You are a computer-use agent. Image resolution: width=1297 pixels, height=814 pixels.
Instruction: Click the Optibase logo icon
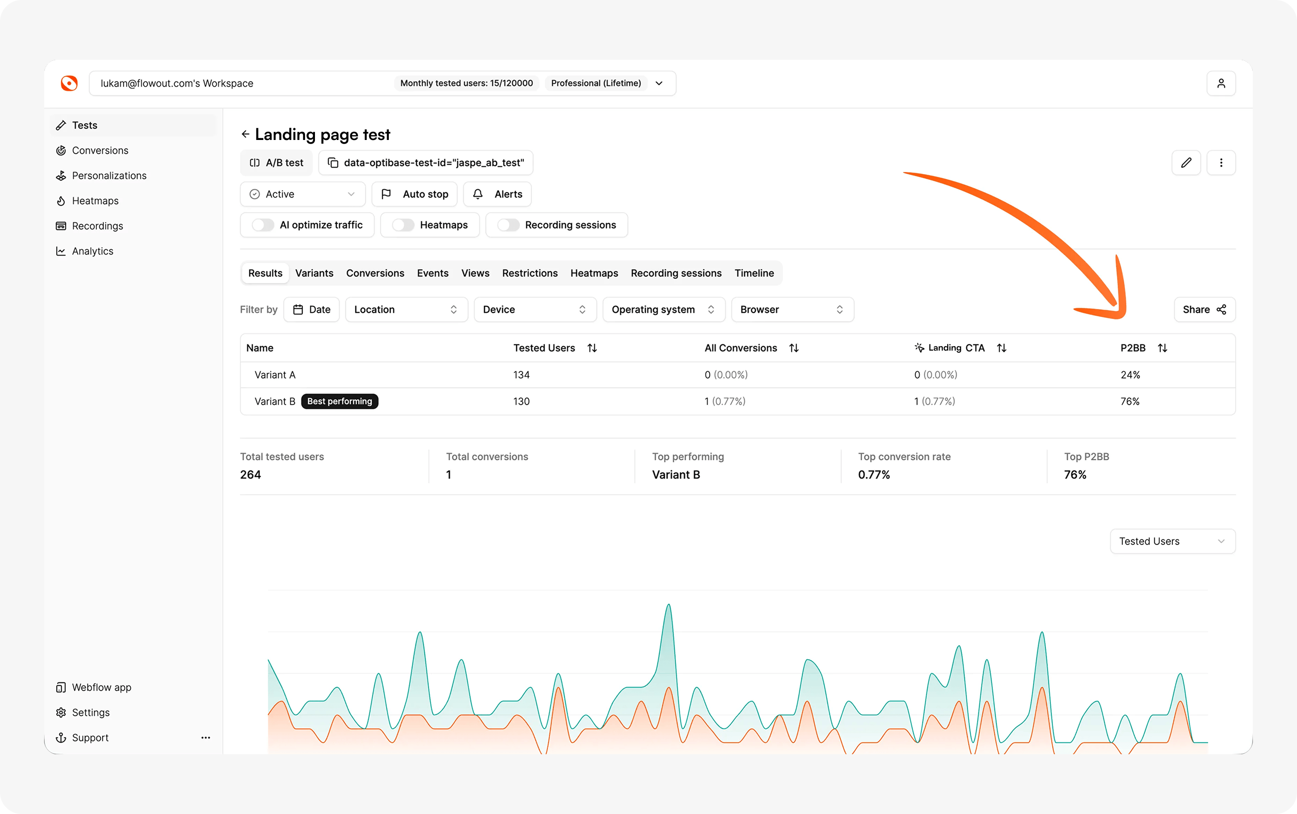(69, 83)
